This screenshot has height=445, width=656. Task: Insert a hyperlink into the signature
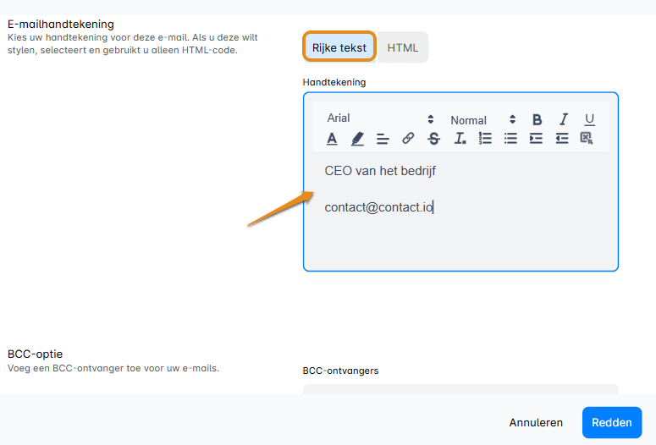coord(408,139)
